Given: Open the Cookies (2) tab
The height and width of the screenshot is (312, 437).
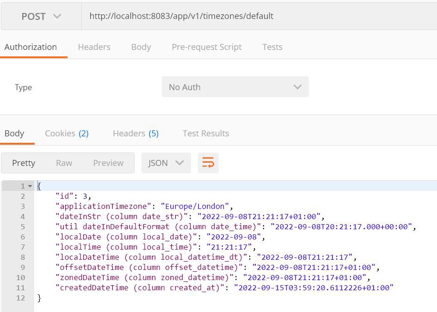Looking at the screenshot, I should pos(67,134).
